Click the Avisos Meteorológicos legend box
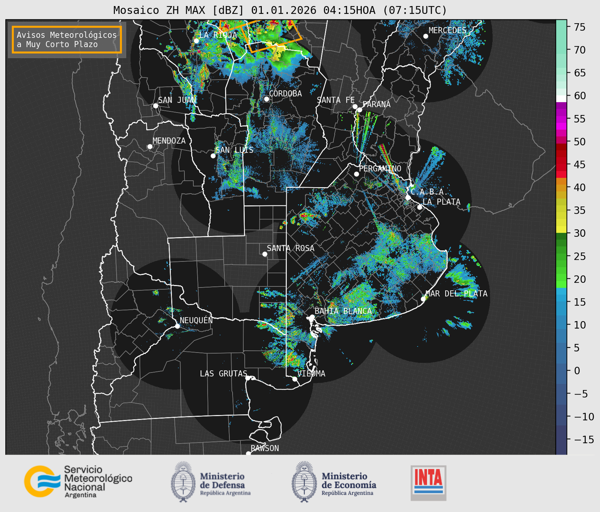The image size is (600, 512). 67,40
